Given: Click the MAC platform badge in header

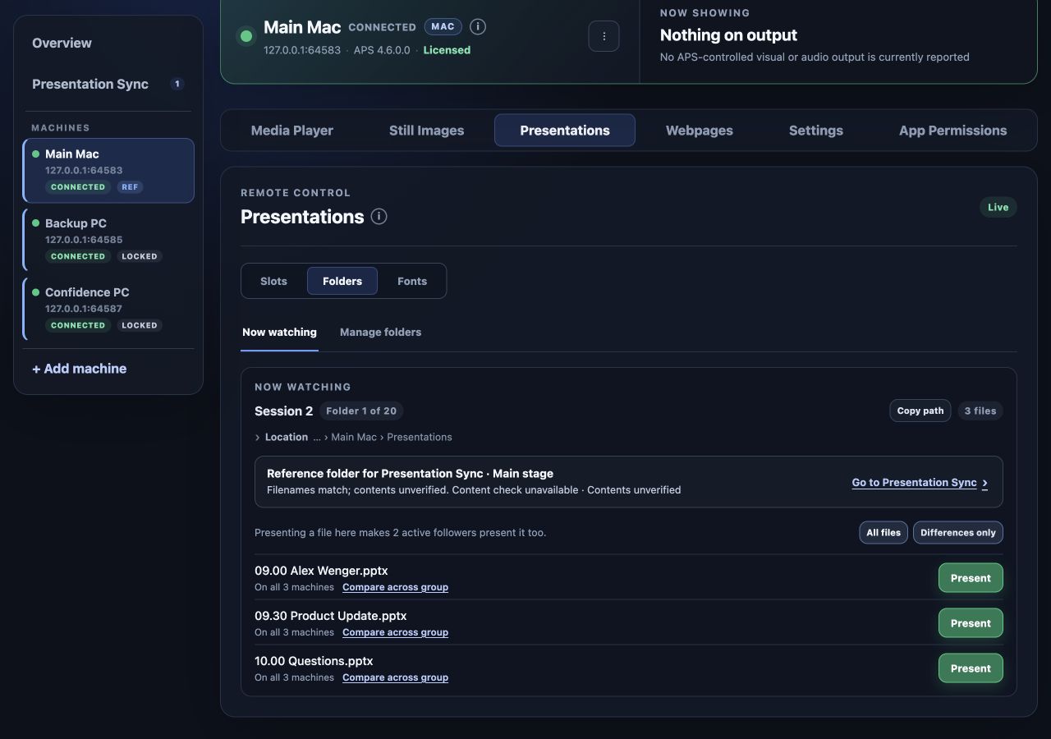Looking at the screenshot, I should 443,27.
